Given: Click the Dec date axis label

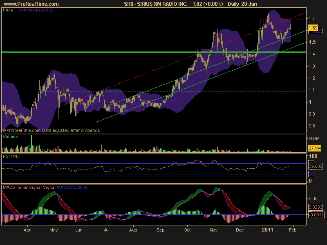Looking at the screenshot, I should [x=240, y=230].
